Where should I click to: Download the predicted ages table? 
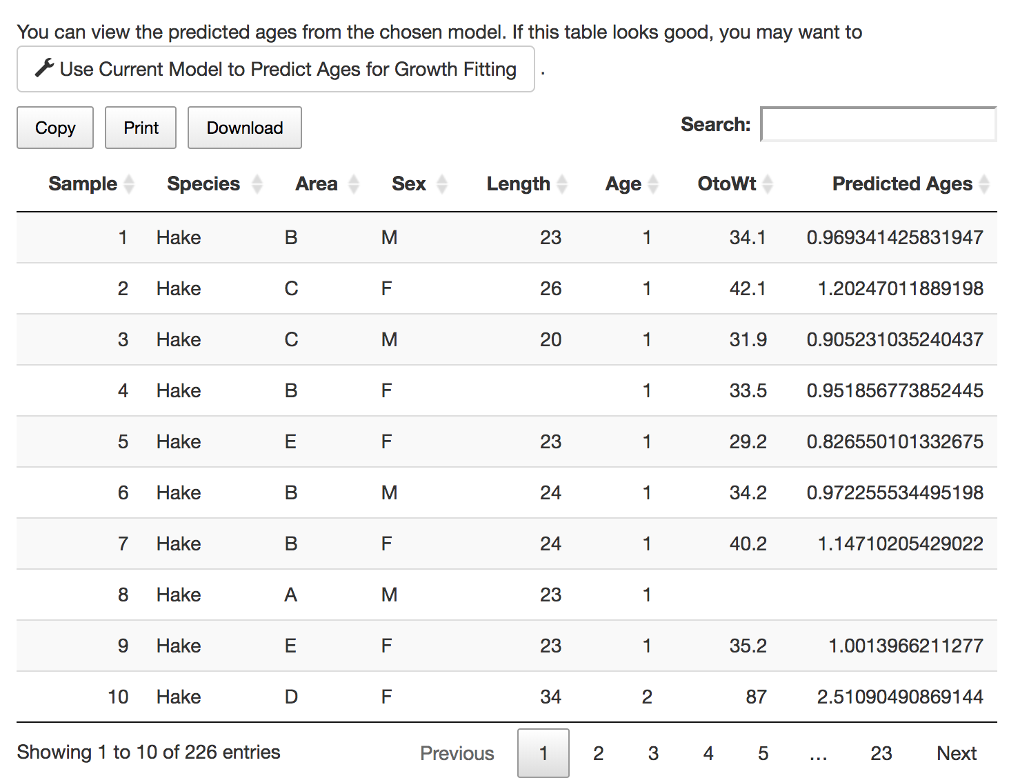click(245, 128)
